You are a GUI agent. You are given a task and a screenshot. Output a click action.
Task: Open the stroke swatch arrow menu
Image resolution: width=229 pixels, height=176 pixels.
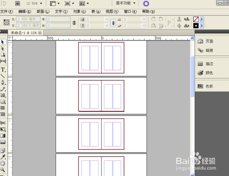point(202,26)
